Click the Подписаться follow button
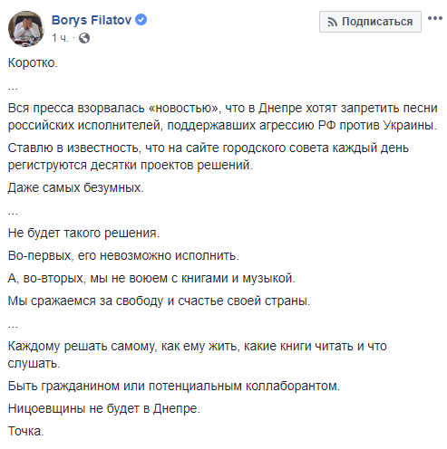 tap(370, 22)
